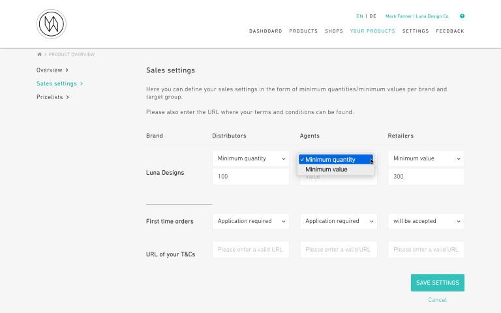Open the Sales settings sidebar section
Screen dimensions: 501x313
[x=60, y=83]
